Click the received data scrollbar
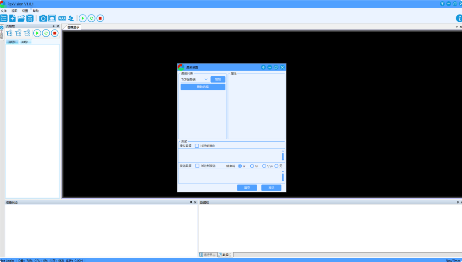 click(283, 155)
